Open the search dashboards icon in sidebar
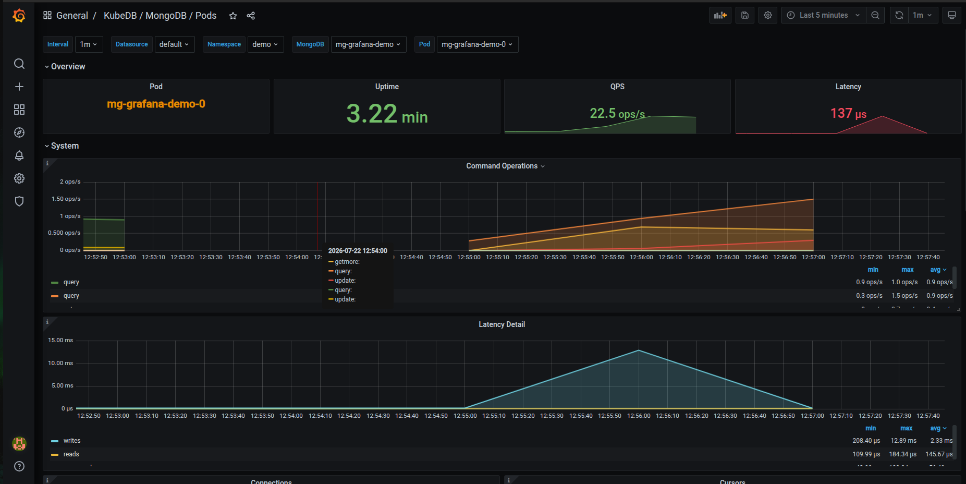Image resolution: width=966 pixels, height=484 pixels. (19, 64)
